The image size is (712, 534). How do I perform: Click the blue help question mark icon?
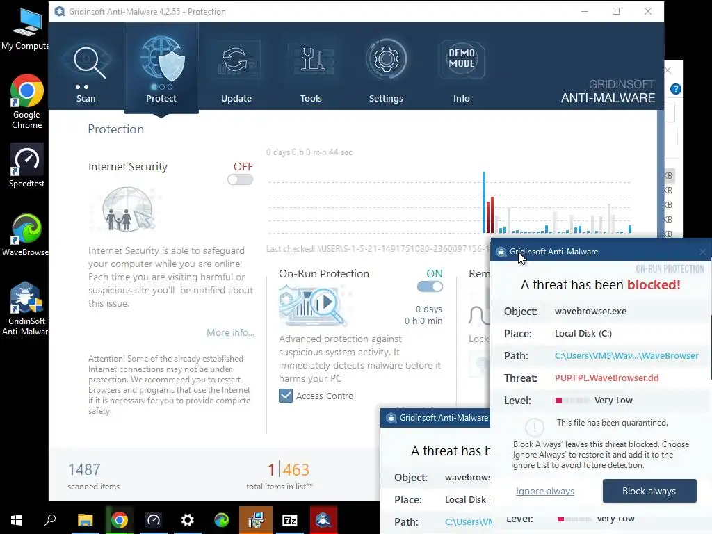[676, 89]
